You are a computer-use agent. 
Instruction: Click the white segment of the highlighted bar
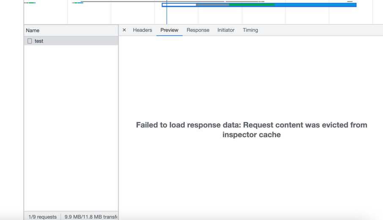tap(180, 5)
